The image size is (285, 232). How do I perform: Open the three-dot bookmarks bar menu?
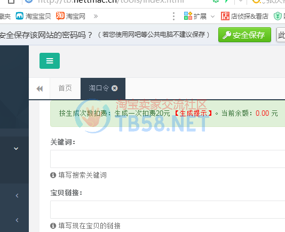(174, 17)
